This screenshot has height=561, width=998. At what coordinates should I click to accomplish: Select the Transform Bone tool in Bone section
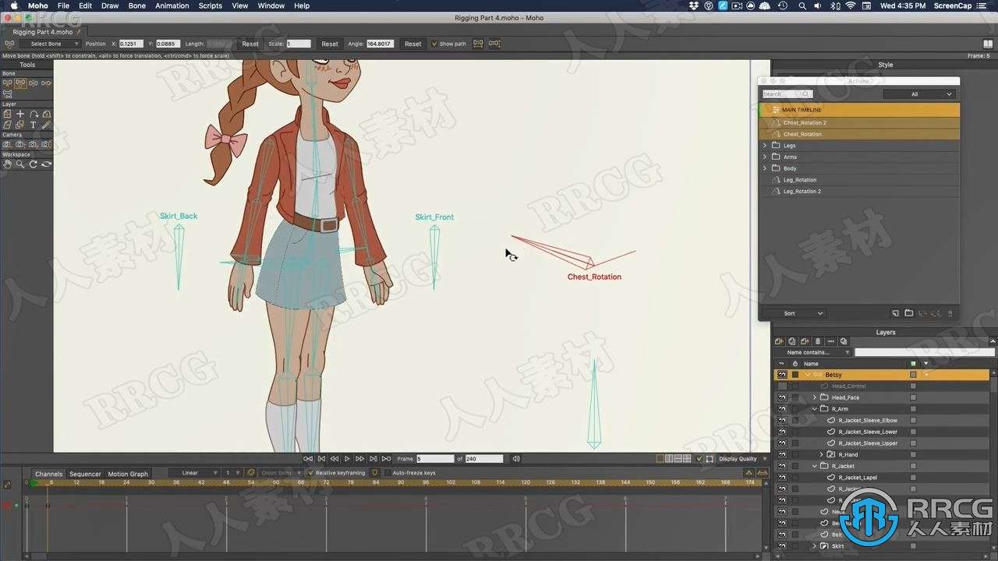click(x=20, y=83)
